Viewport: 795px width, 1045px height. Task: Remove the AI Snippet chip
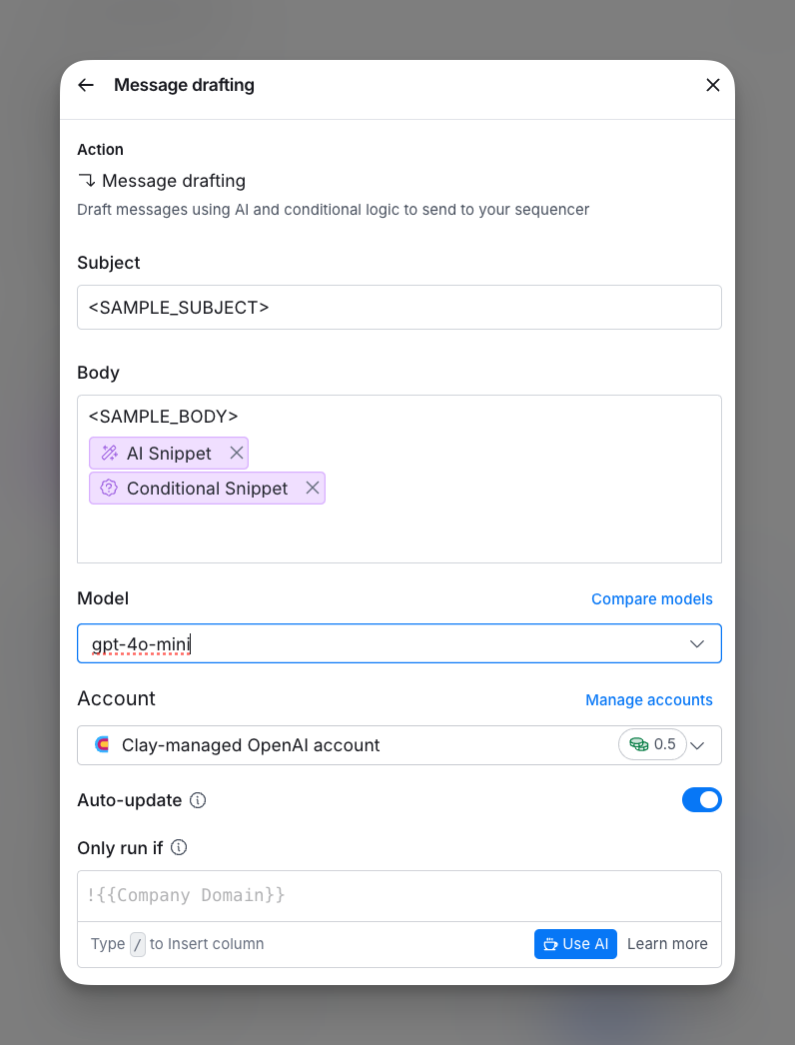pyautogui.click(x=237, y=454)
